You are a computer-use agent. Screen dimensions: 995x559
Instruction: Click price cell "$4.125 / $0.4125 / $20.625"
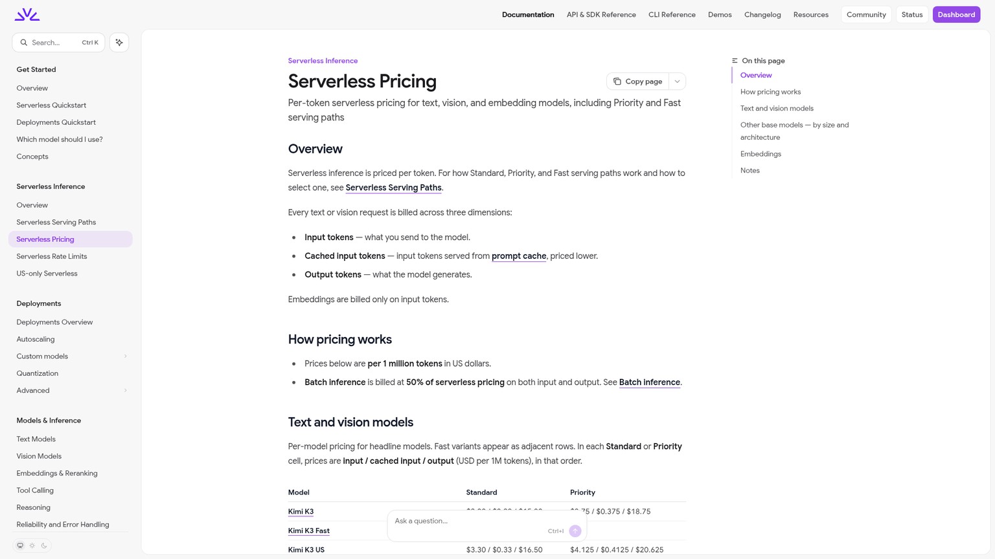click(617, 550)
